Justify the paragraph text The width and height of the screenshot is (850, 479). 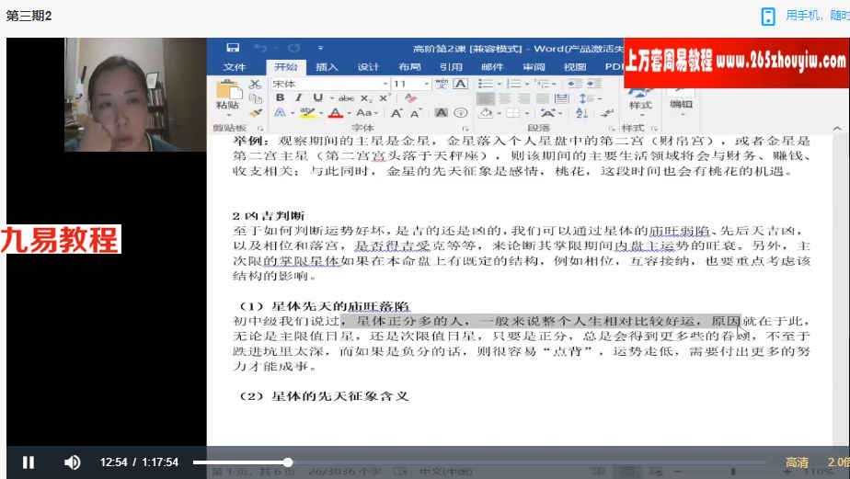(543, 98)
